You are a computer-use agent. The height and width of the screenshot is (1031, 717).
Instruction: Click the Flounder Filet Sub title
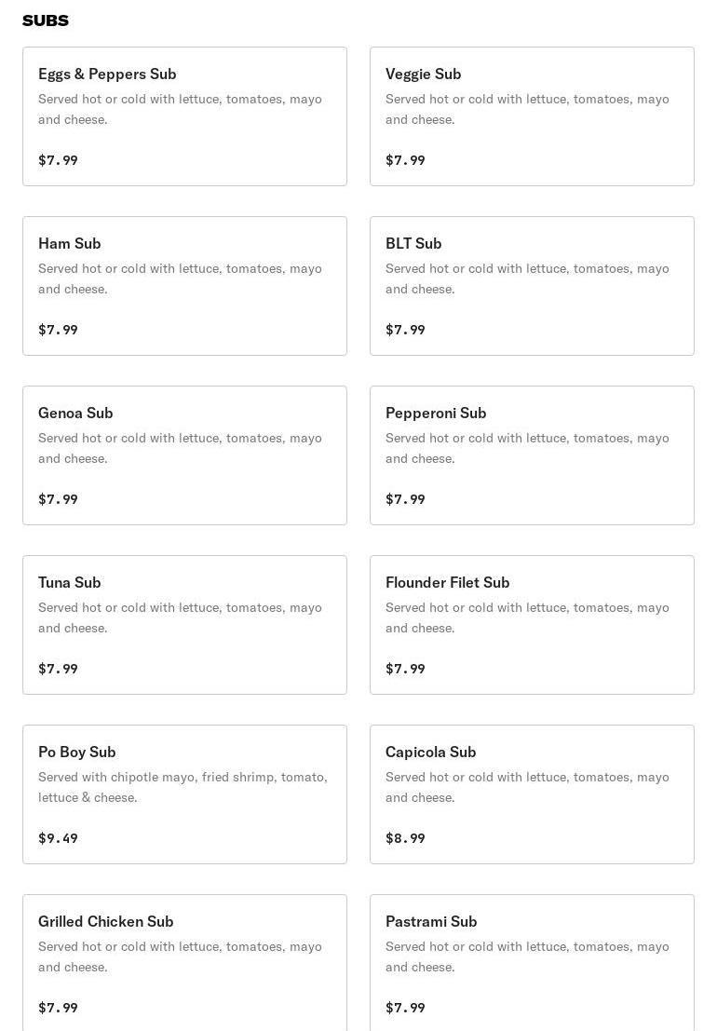[x=447, y=582]
